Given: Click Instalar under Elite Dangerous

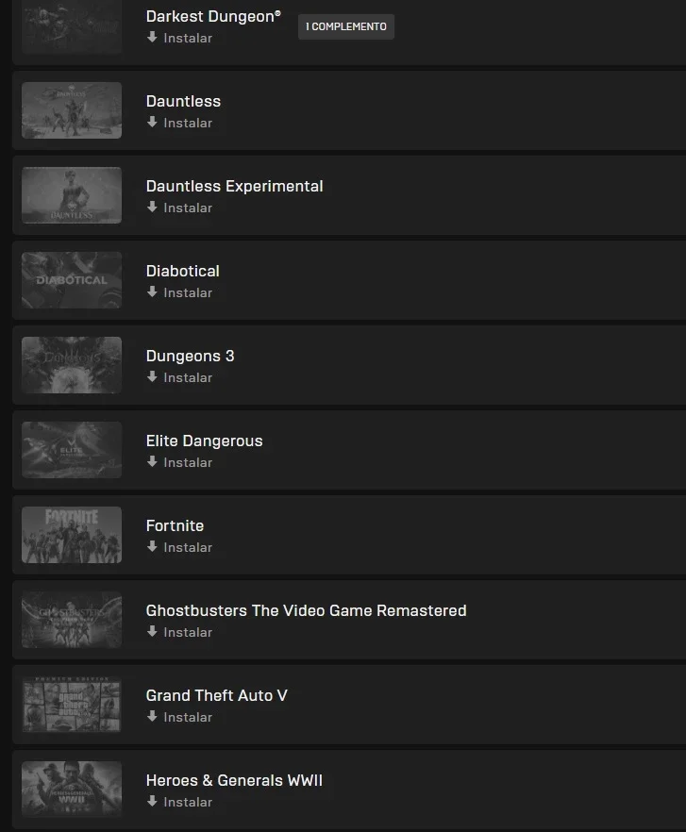Looking at the screenshot, I should tap(188, 462).
